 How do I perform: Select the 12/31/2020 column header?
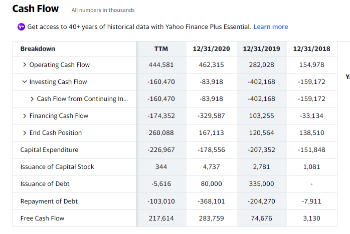(211, 48)
